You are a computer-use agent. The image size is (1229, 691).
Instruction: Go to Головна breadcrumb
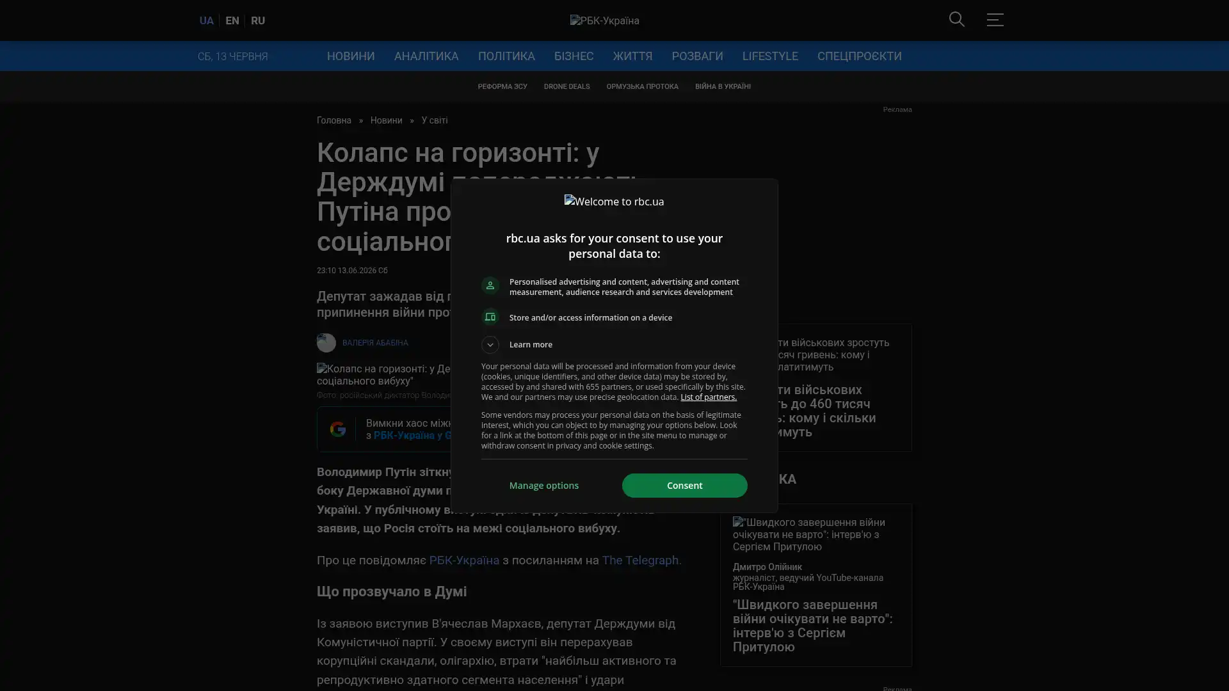click(334, 120)
